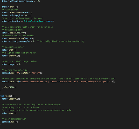Place cursor at motor.monitor_downsample = 0
Viewport: 139px width, 129px height.
[x=18, y=41]
